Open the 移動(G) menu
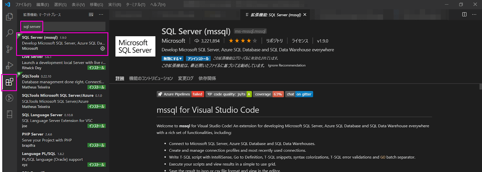The width and height of the screenshot is (482, 172). click(x=96, y=5)
